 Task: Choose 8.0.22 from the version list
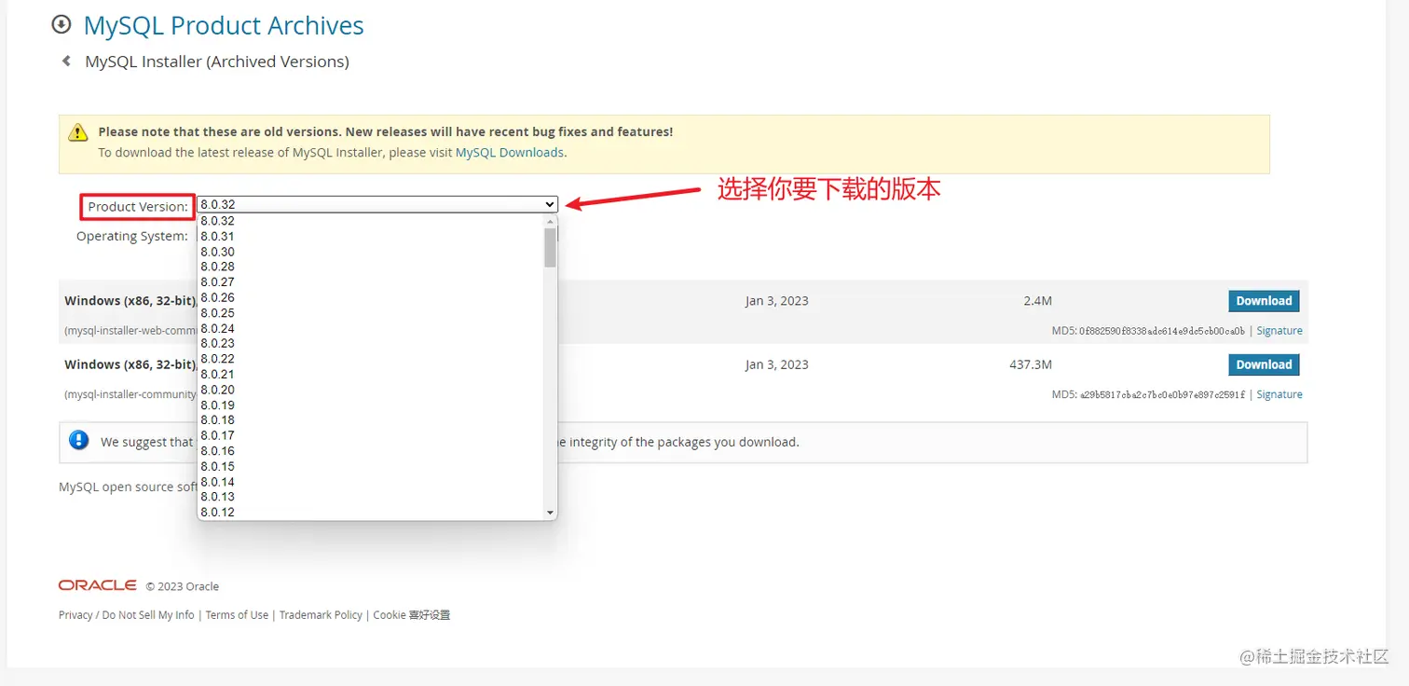click(370, 359)
